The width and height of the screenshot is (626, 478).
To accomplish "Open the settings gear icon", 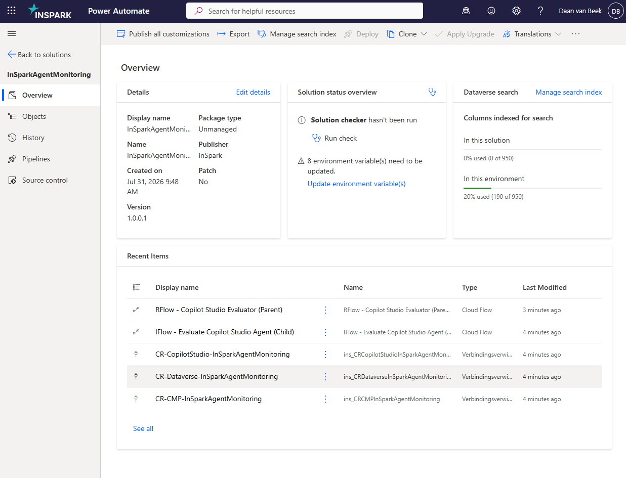I will [516, 11].
